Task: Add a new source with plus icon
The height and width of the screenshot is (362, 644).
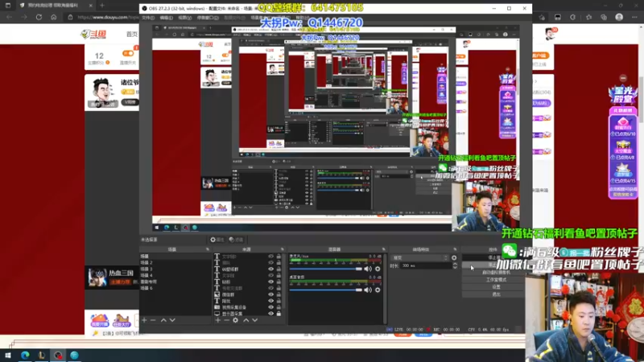Action: pos(217,320)
